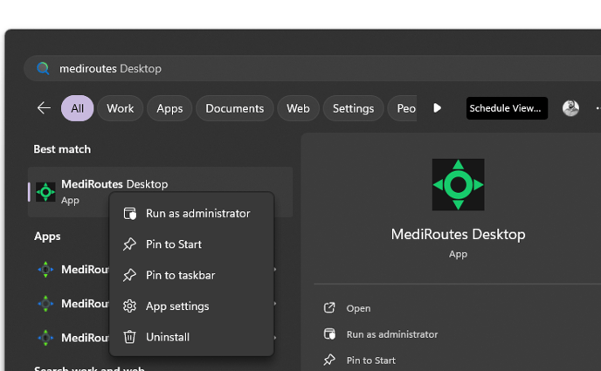
Task: Click the shield icon beside context Run as administrator
Action: 130,213
